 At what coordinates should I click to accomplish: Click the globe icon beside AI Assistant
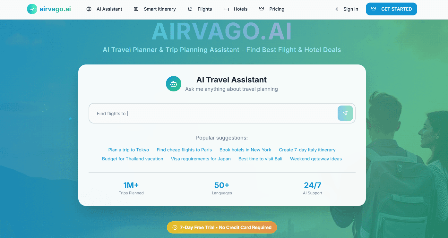click(x=89, y=9)
